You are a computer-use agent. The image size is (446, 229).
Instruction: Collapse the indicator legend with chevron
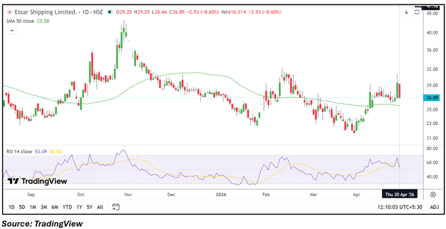click(12, 31)
